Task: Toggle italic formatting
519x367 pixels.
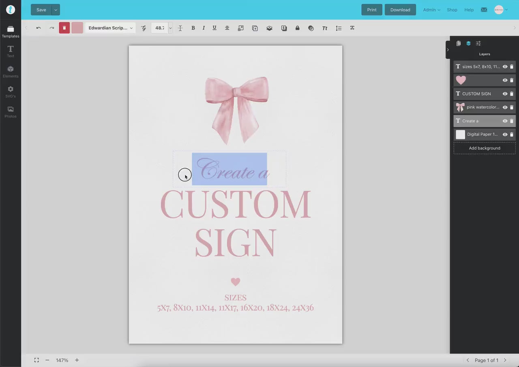Action: (x=204, y=28)
